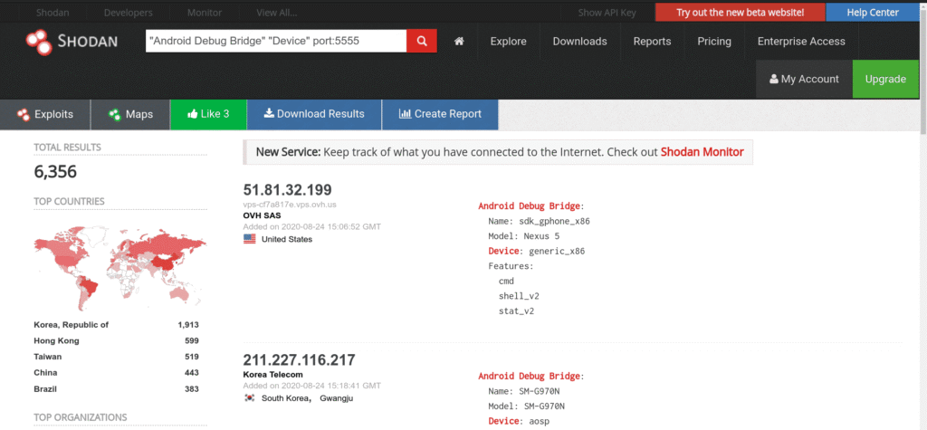The height and width of the screenshot is (430, 927).
Task: Click the Gwangju city link
Action: pos(337,398)
